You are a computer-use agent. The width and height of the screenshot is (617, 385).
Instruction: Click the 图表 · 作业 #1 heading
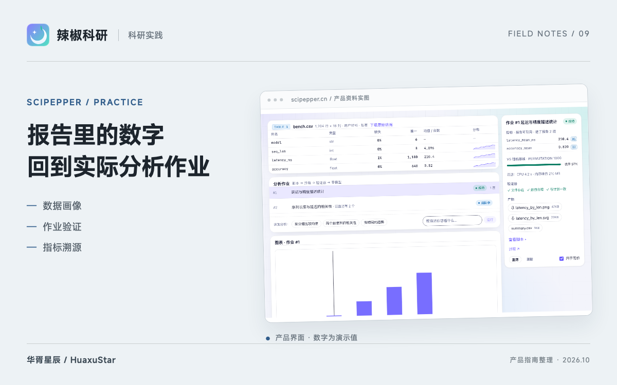(x=287, y=242)
